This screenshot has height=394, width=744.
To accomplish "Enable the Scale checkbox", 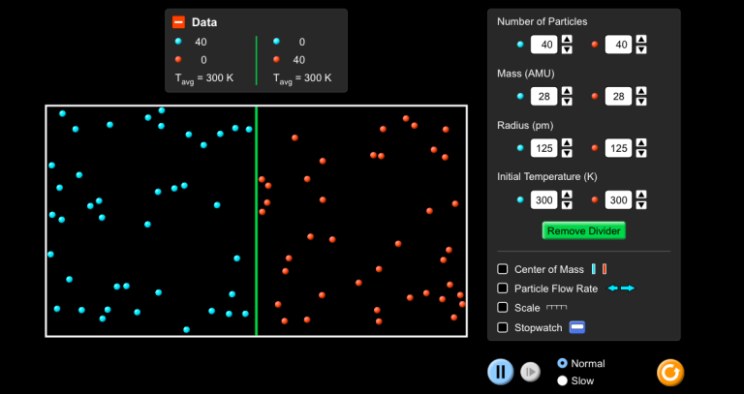I will 503,308.
